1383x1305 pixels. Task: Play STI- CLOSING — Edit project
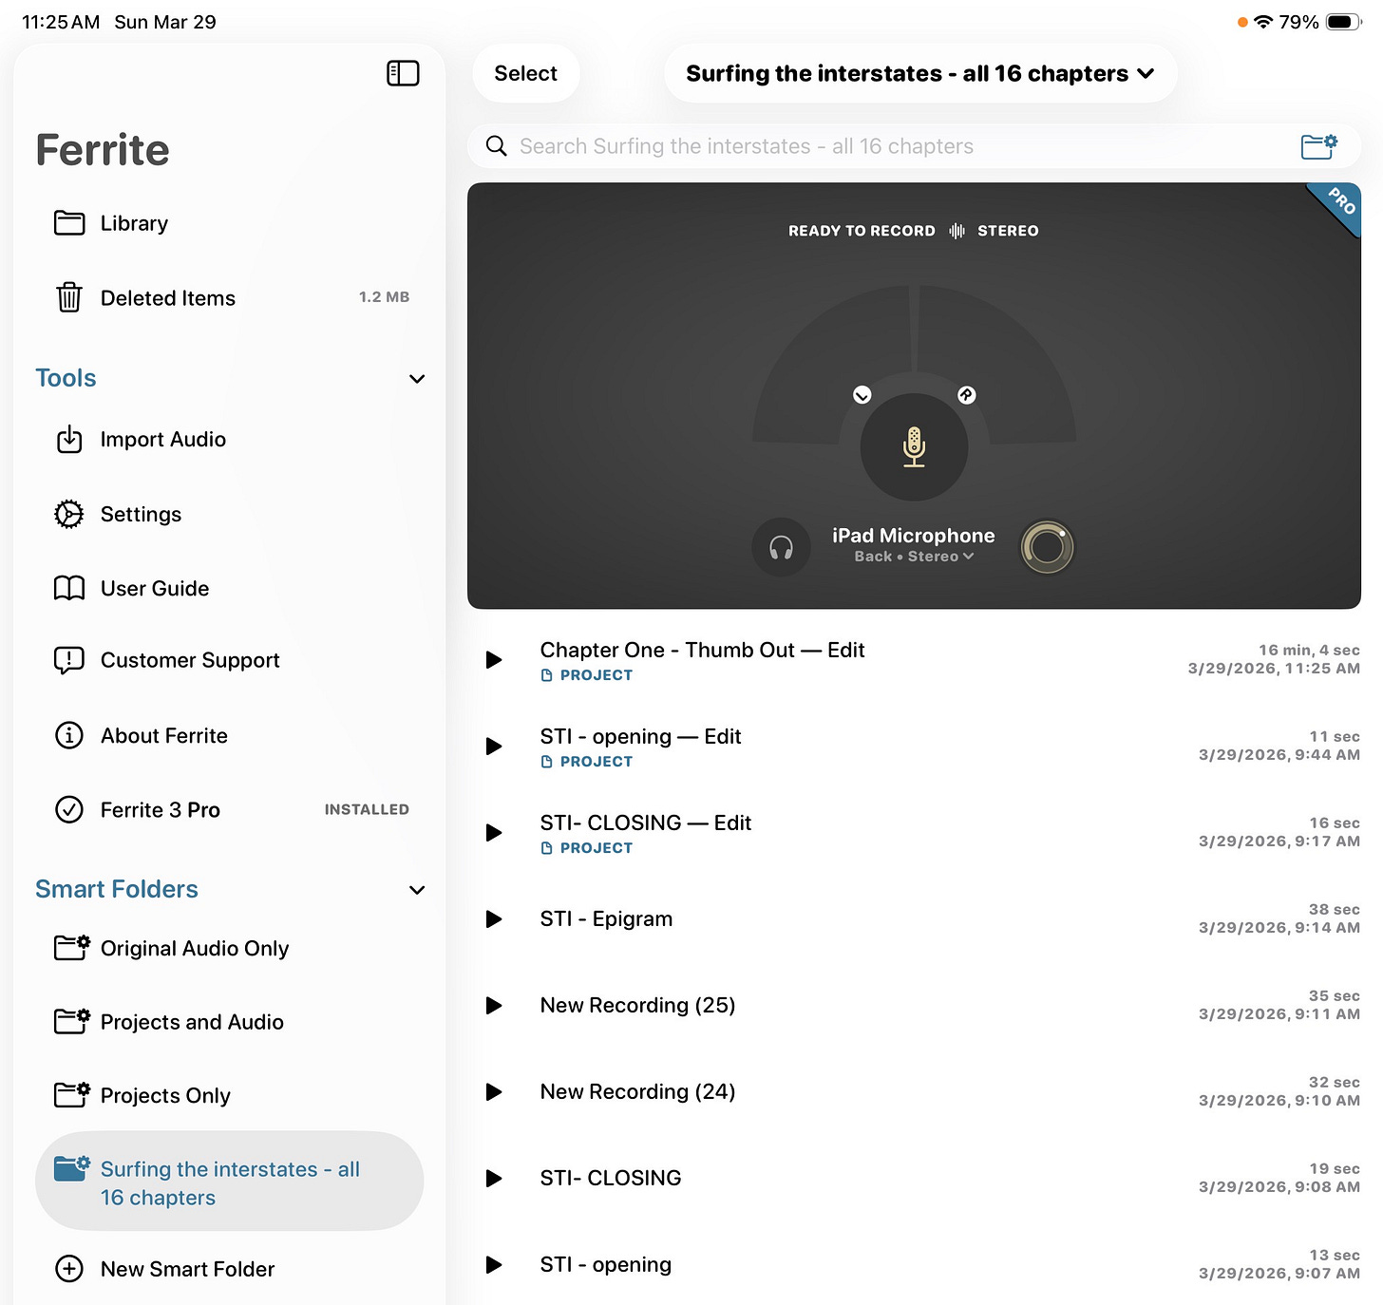click(494, 832)
